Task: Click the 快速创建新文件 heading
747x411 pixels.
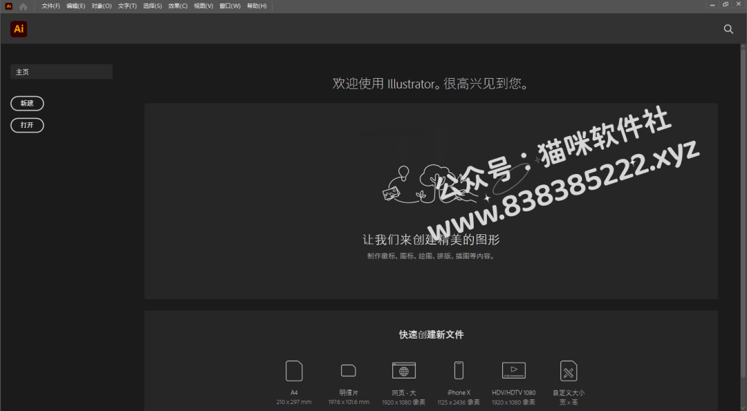Action: (431, 335)
